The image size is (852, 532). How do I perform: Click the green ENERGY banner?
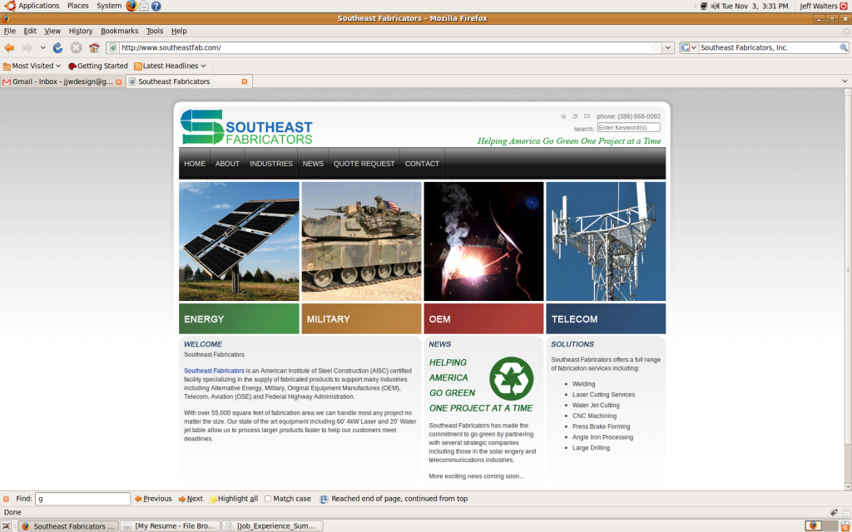239,318
